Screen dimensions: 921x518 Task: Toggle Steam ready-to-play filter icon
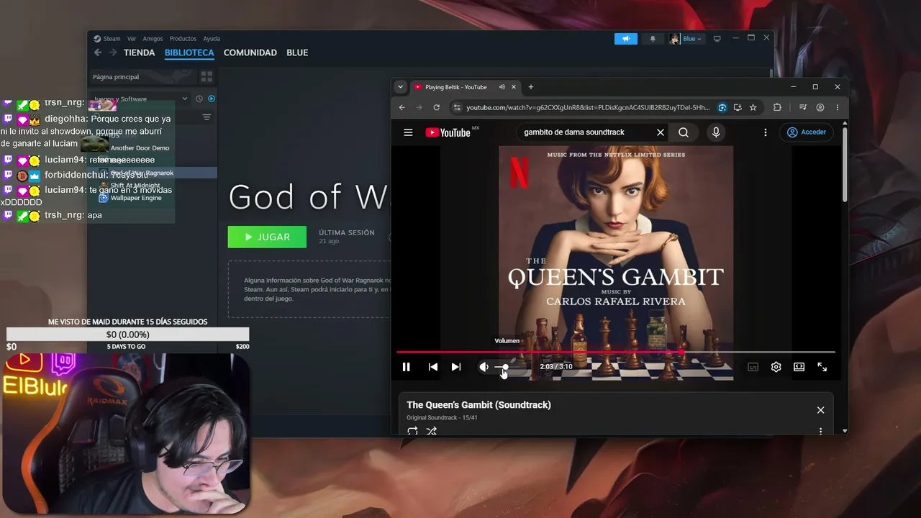[212, 99]
